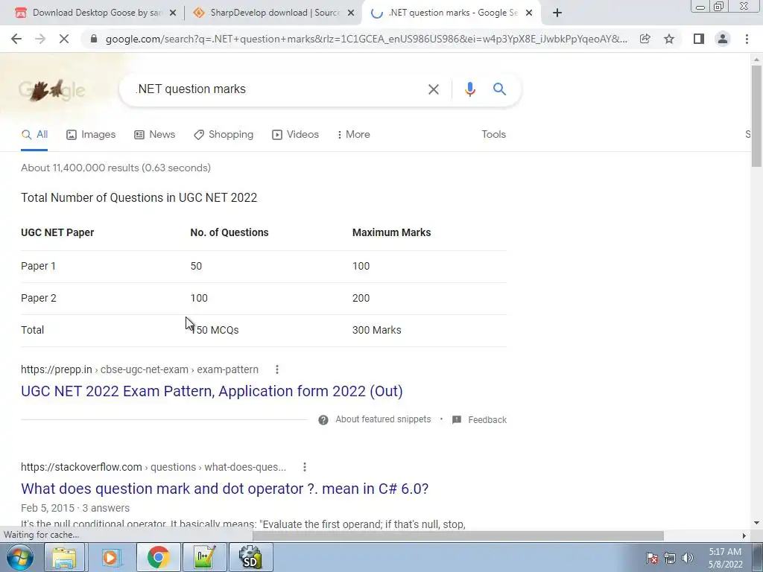
Task: Start a voice search with microphone
Action: (469, 89)
